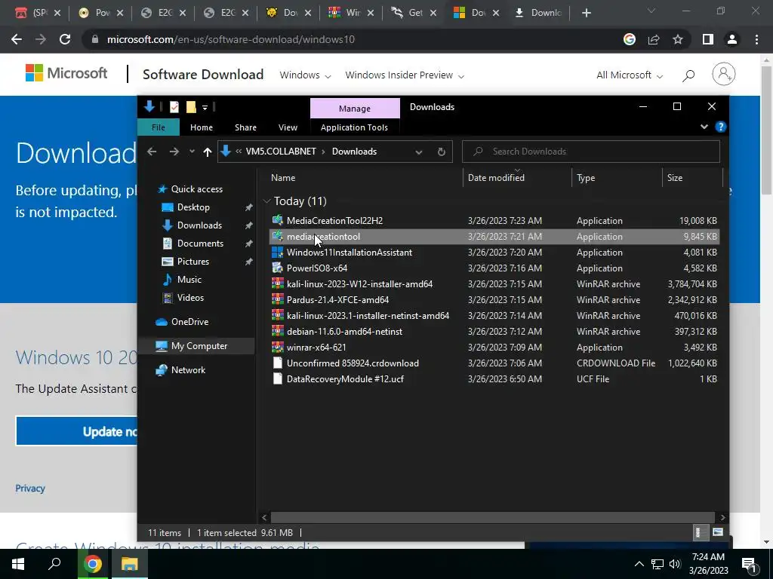Viewport: 773px width, 579px height.
Task: Click File Explorer taskbar icon
Action: pos(129,564)
